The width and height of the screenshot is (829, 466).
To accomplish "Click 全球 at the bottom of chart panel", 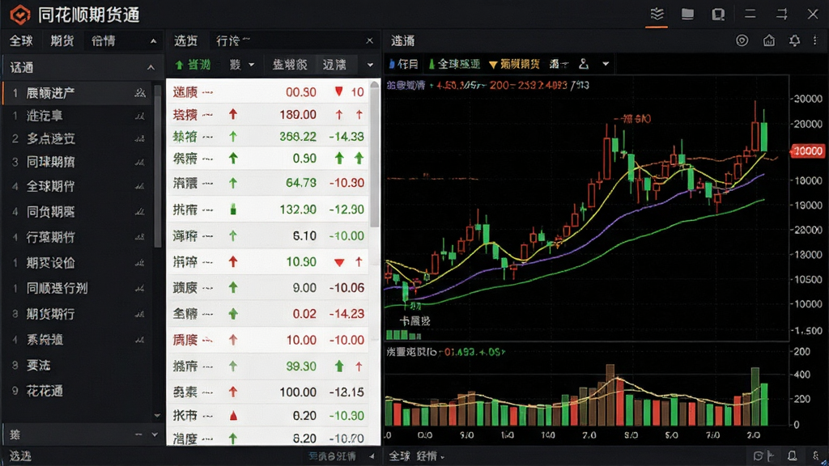I will [400, 456].
